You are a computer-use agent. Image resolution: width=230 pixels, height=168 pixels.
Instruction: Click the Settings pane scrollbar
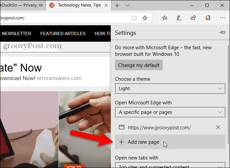pyautogui.click(x=228, y=94)
